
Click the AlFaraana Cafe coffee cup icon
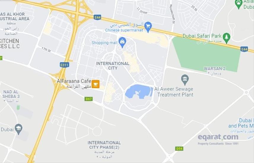pyautogui.click(x=96, y=84)
